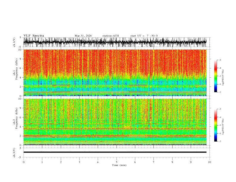Click the ch.2 spectrogram panel
Screen dimensions: 236x182
[115, 122]
